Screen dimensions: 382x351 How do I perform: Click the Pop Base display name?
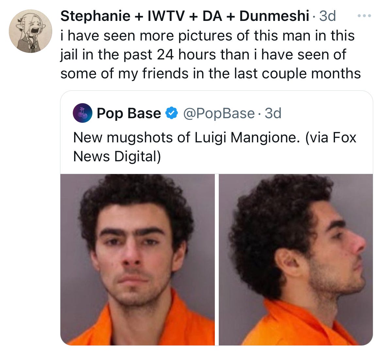coord(129,113)
